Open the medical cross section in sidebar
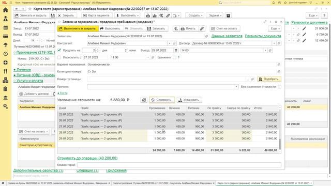This screenshot has width=331, height=186. [x=6, y=63]
